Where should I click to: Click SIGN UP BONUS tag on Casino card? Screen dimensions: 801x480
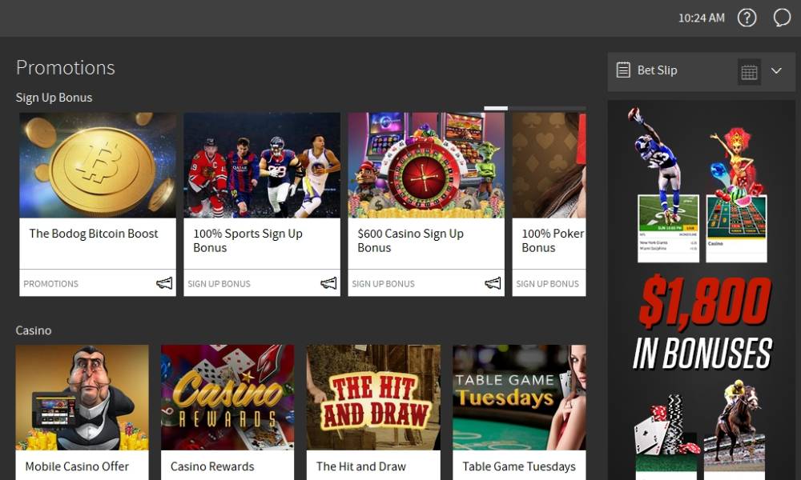pos(383,284)
